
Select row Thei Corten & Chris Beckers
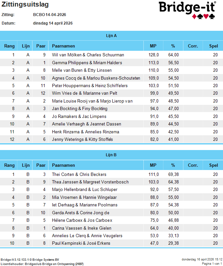pos(111,174)
